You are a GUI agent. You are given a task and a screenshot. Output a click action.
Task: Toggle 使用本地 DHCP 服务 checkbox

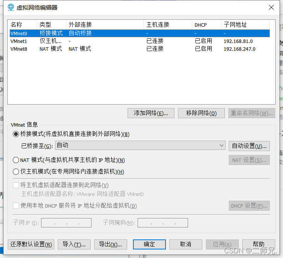click(x=16, y=206)
